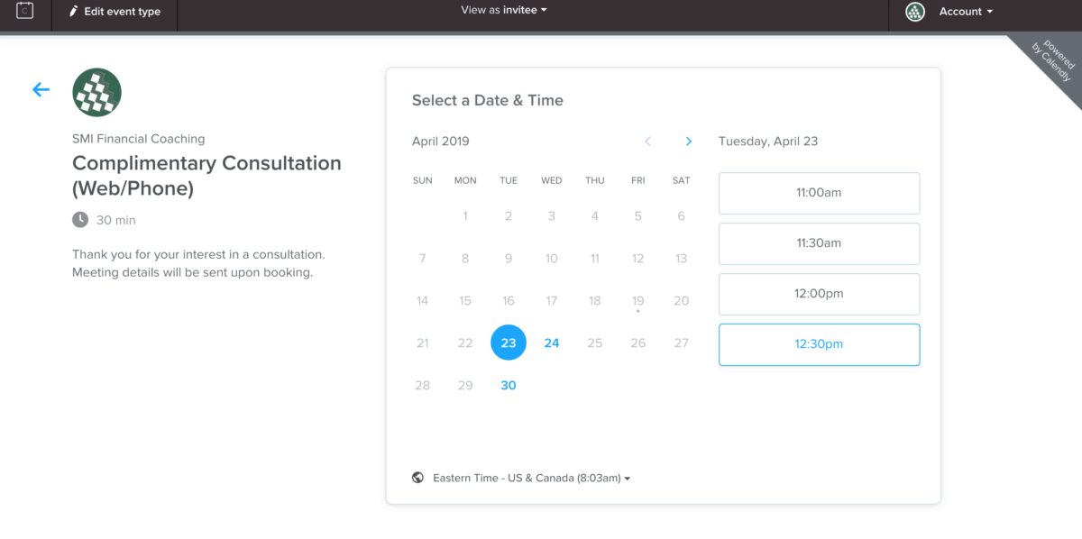This screenshot has width=1082, height=539.
Task: Go to next month with right chevron
Action: [689, 142]
